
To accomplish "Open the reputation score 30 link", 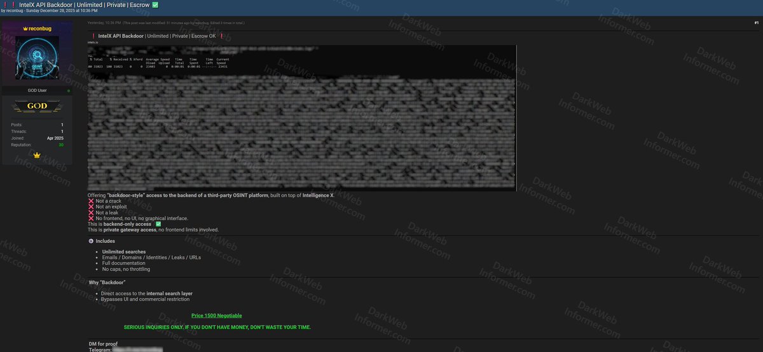I will pyautogui.click(x=61, y=145).
